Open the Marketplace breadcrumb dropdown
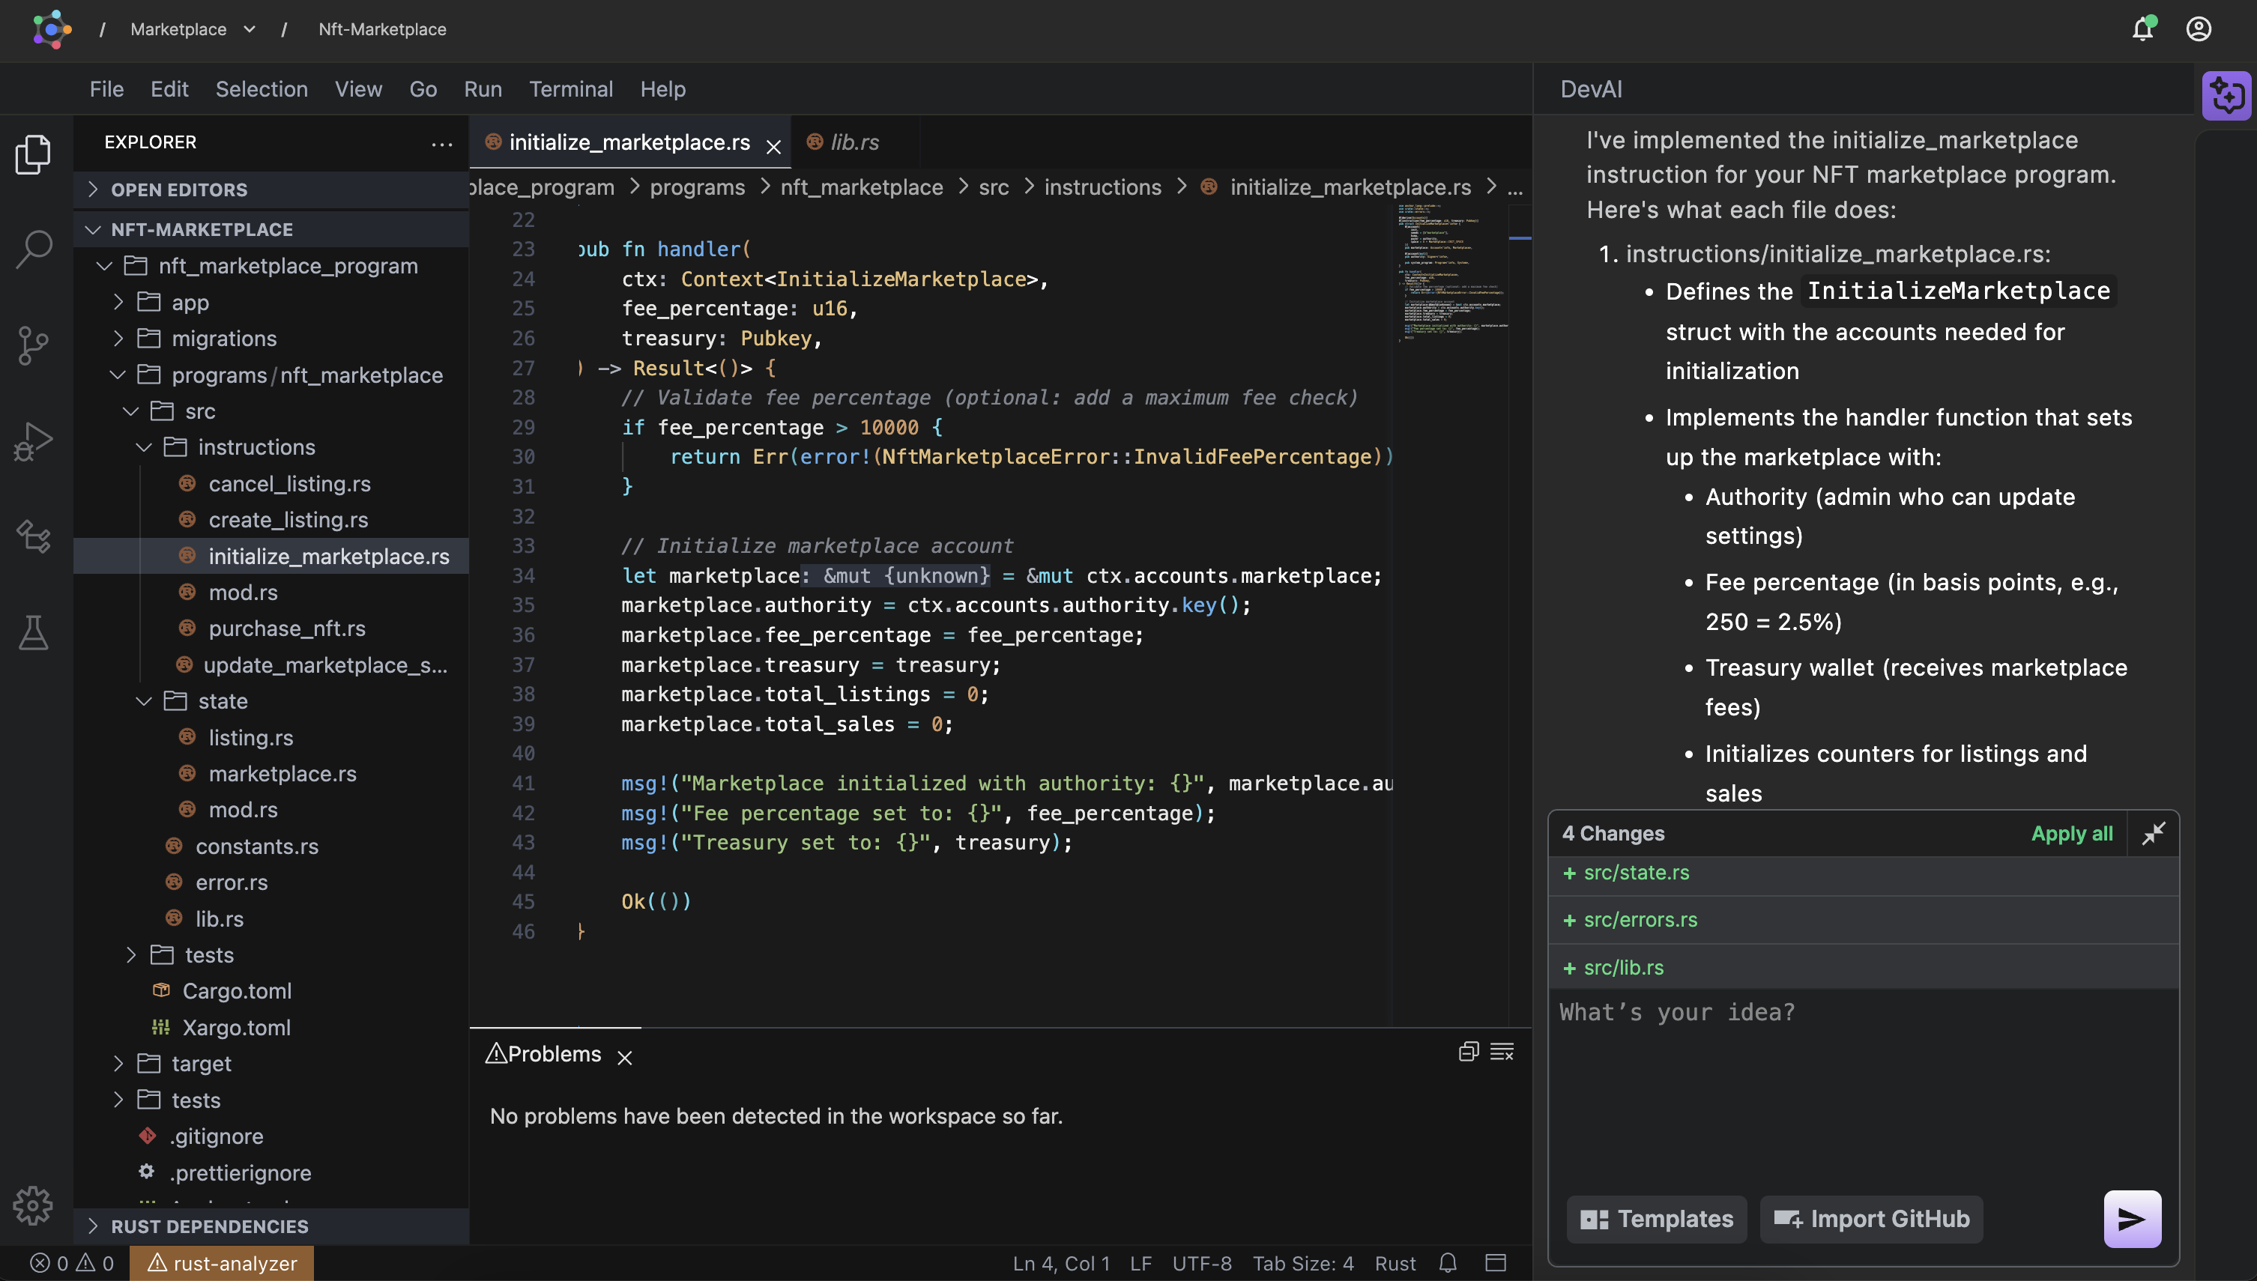 pos(193,29)
